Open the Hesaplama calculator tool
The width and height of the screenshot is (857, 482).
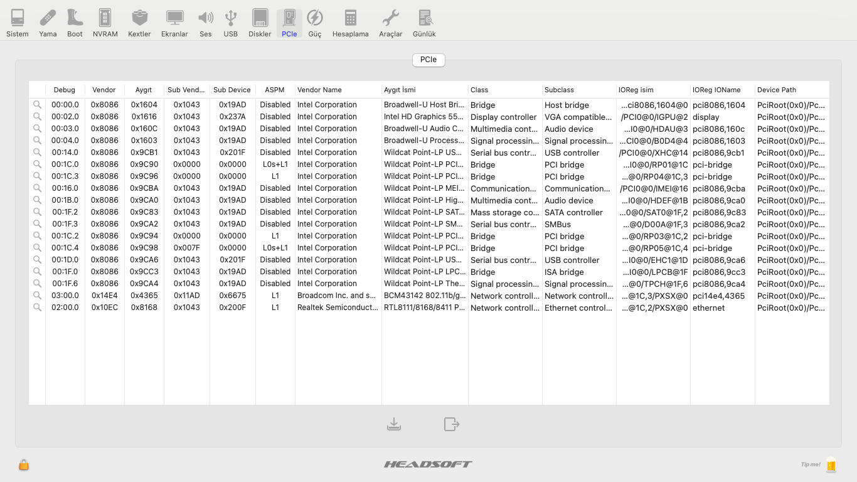350,23
